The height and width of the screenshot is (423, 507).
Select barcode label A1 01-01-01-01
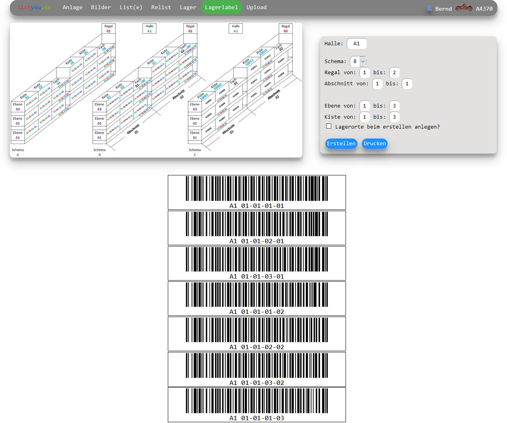pos(257,192)
